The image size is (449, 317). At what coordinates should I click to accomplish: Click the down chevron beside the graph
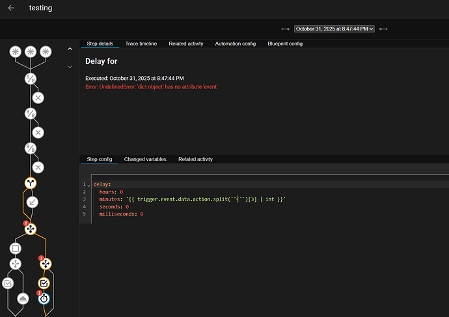coord(70,66)
